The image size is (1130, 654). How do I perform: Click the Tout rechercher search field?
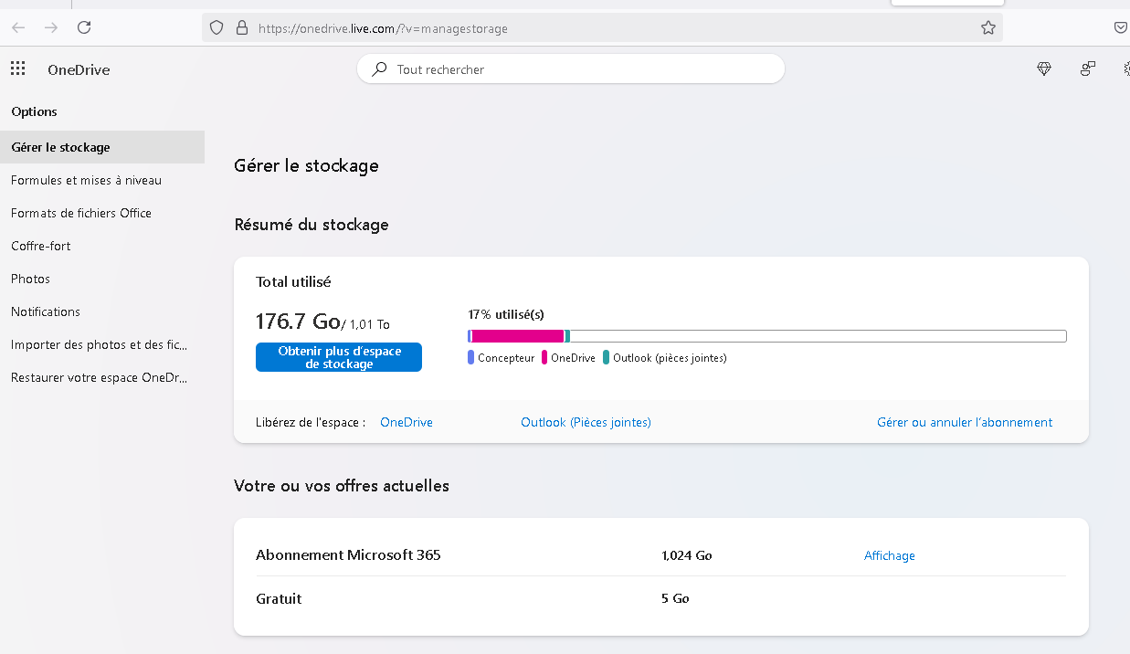click(x=571, y=69)
